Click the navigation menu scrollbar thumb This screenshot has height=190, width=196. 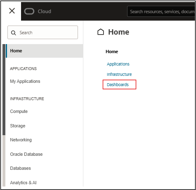pyautogui.click(x=4, y=89)
